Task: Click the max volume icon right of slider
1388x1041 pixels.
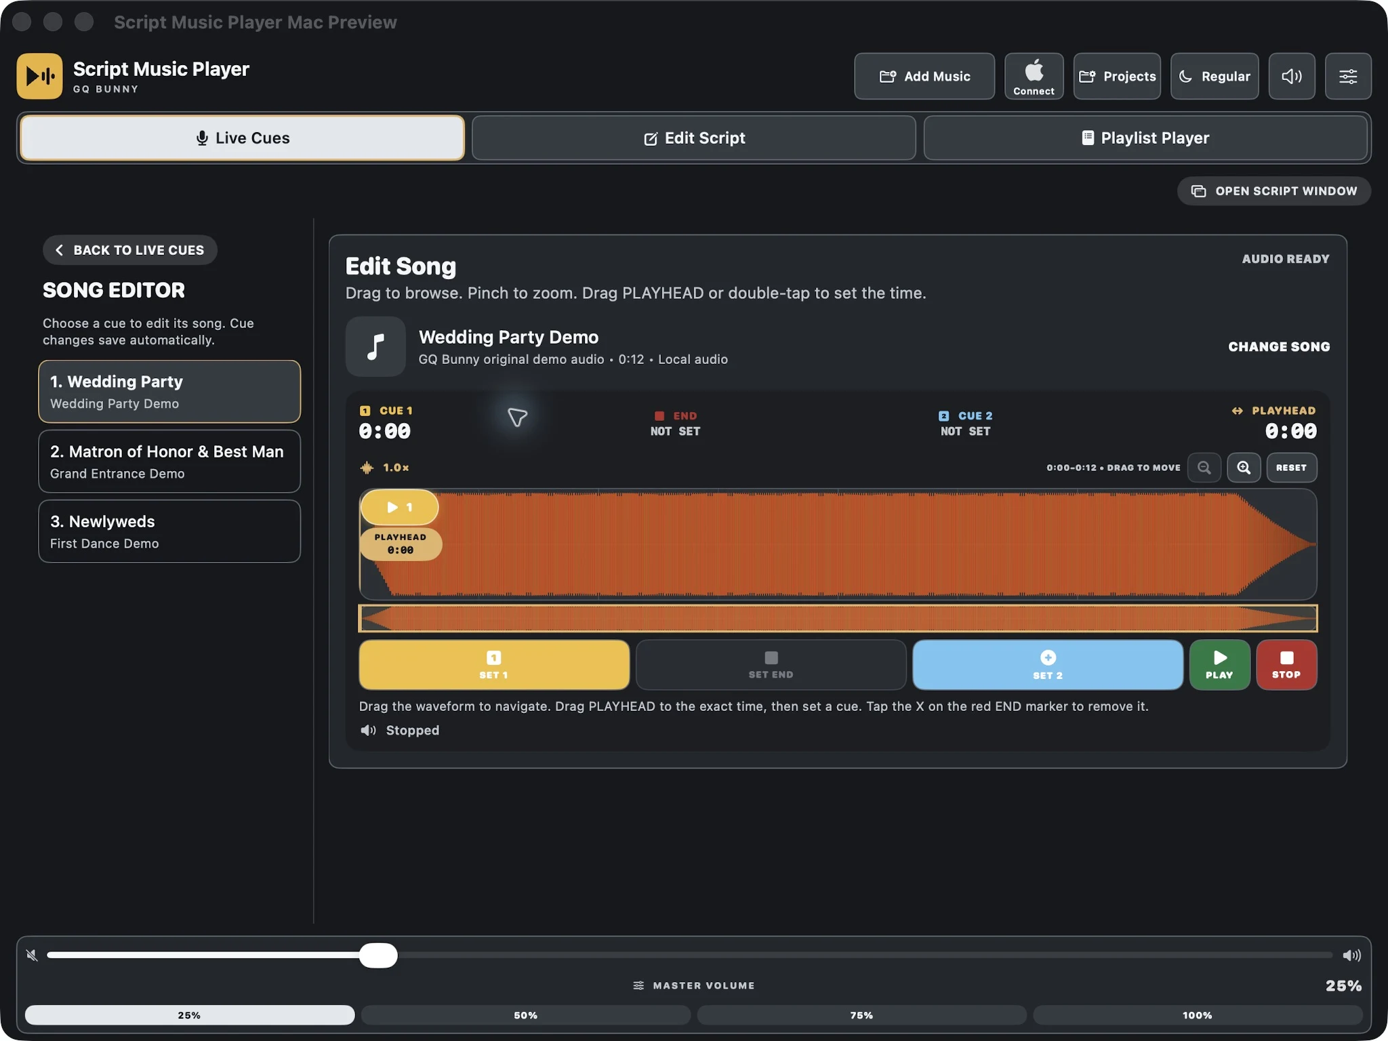Action: click(x=1351, y=955)
